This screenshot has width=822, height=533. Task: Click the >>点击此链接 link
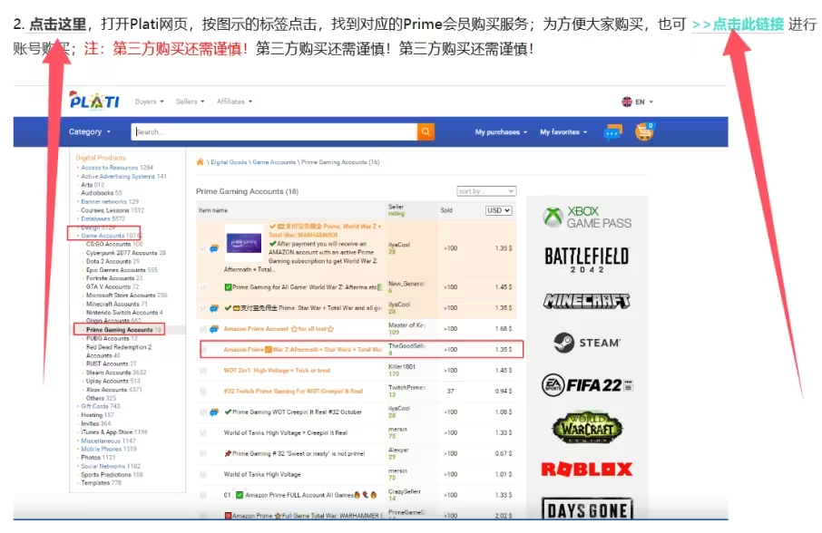click(738, 24)
